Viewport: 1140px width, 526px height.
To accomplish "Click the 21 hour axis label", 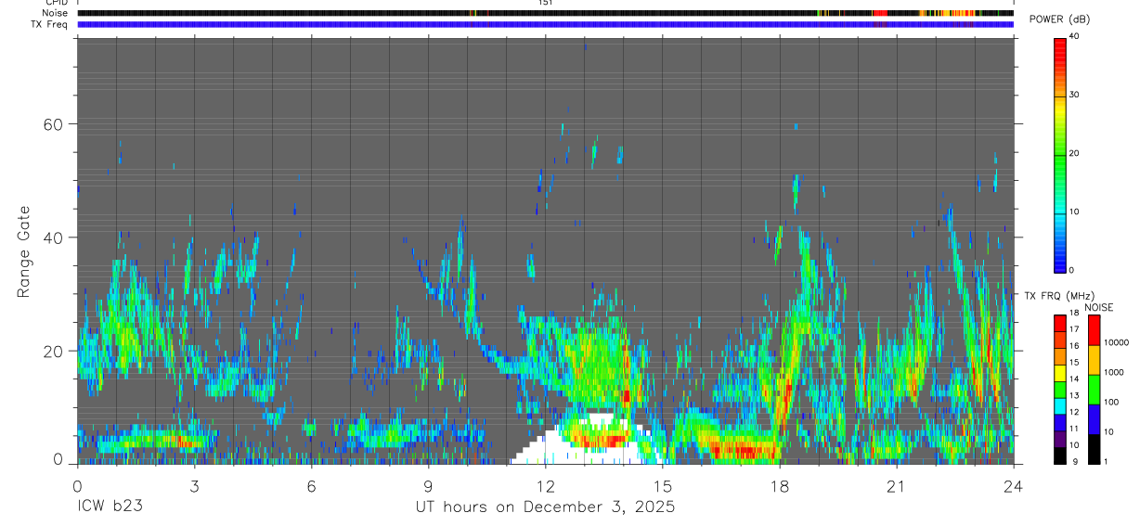I will pos(896,484).
